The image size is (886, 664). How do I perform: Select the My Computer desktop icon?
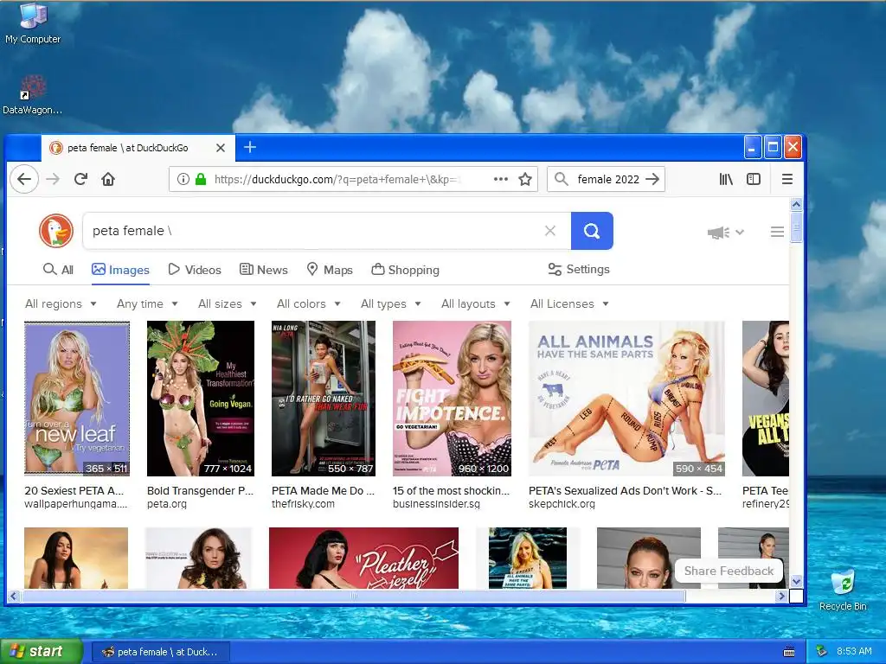coord(33,23)
